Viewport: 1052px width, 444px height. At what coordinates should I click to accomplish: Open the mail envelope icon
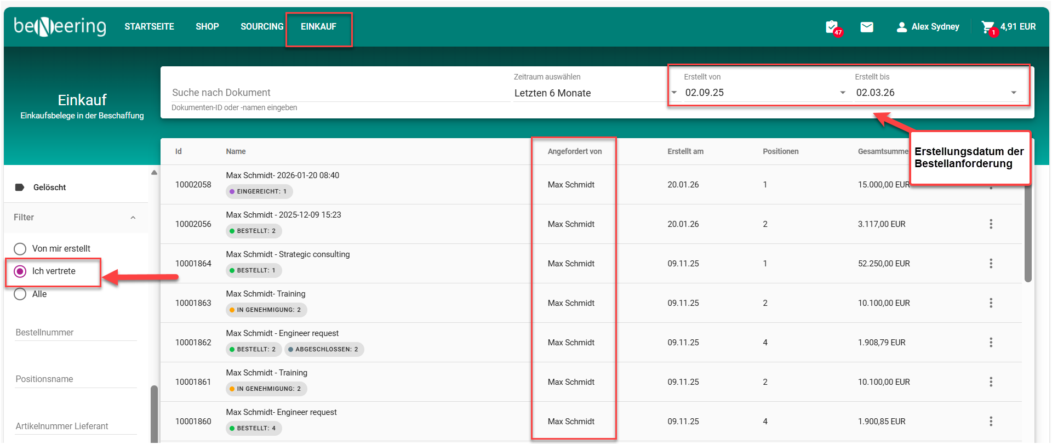867,27
